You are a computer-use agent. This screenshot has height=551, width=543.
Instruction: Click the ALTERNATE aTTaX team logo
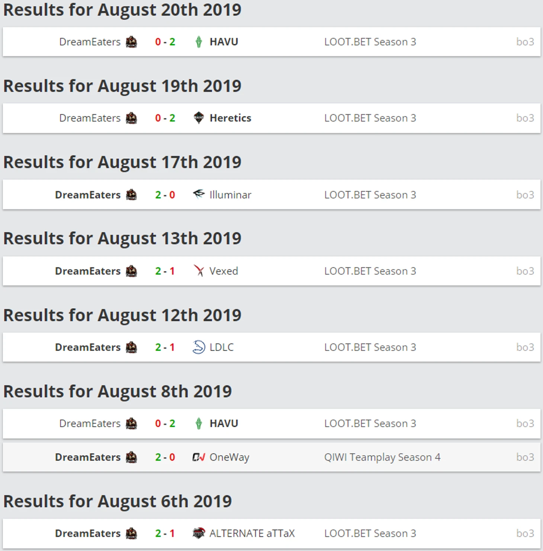[199, 533]
